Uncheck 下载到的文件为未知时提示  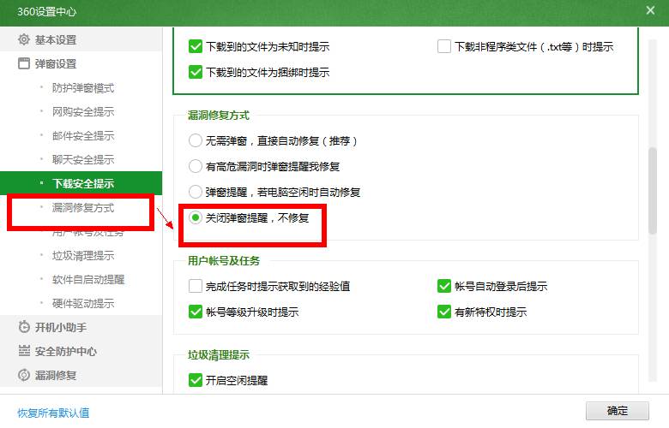click(195, 46)
